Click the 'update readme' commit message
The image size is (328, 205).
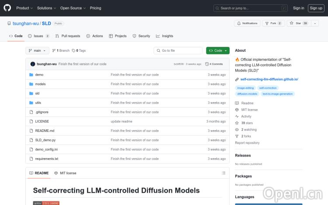point(121,121)
